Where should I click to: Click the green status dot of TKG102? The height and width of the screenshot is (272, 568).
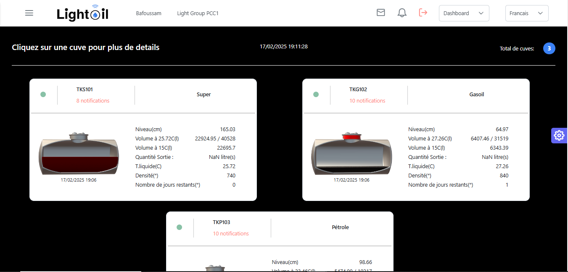[x=316, y=95]
